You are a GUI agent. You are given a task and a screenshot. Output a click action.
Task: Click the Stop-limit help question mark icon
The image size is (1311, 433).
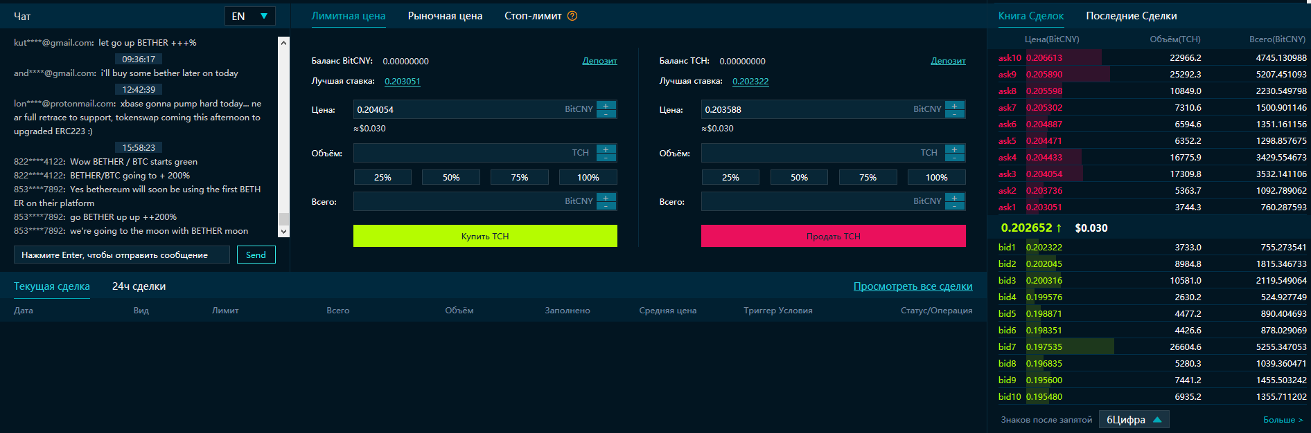572,16
